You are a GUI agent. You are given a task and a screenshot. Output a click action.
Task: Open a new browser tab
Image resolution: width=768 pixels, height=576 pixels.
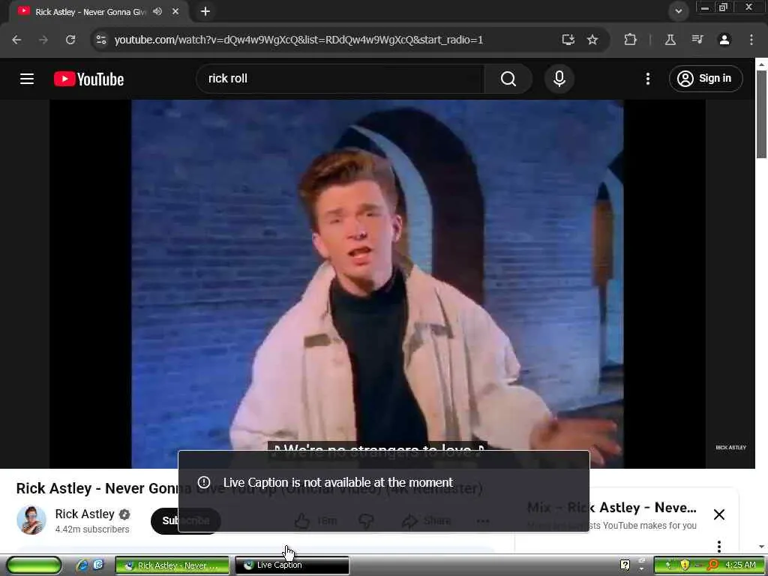pos(205,11)
